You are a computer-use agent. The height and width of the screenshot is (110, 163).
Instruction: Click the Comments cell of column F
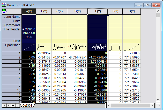click(x=115, y=25)
